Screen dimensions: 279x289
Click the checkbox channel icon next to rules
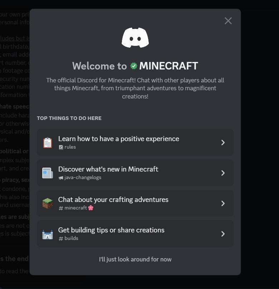pos(61,147)
